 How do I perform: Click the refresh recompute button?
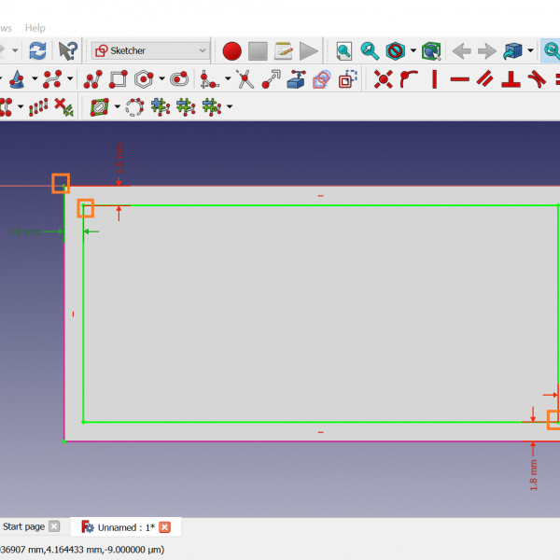click(37, 50)
